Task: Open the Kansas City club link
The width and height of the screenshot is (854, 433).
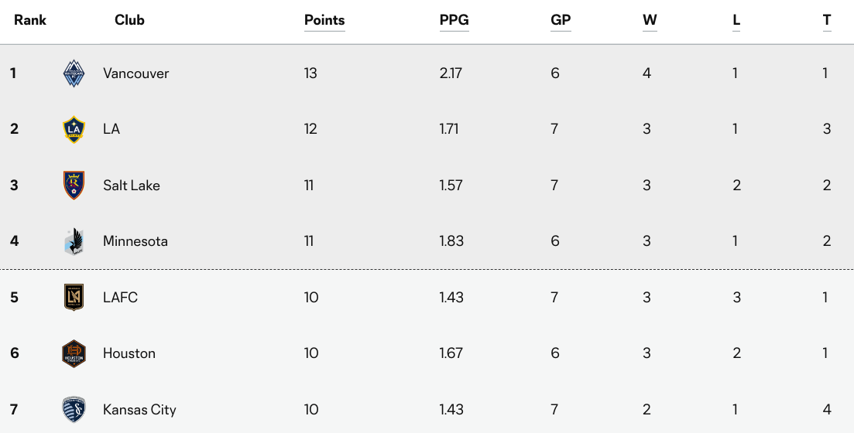Action: coord(139,409)
